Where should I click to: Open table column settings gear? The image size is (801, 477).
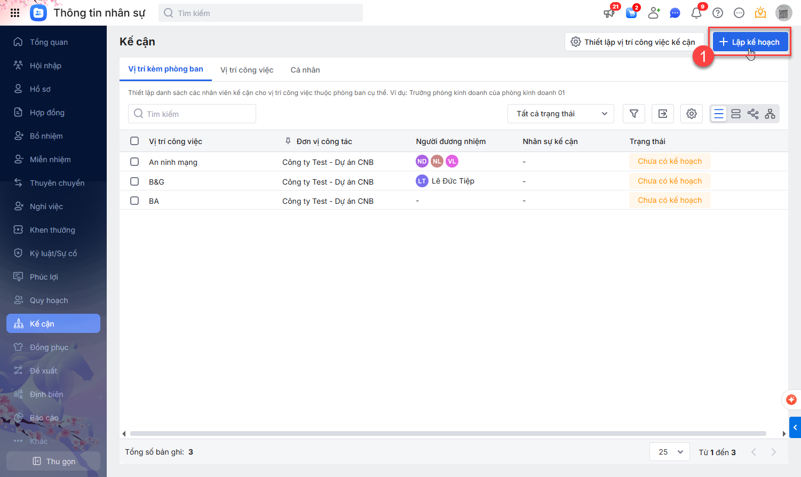692,114
